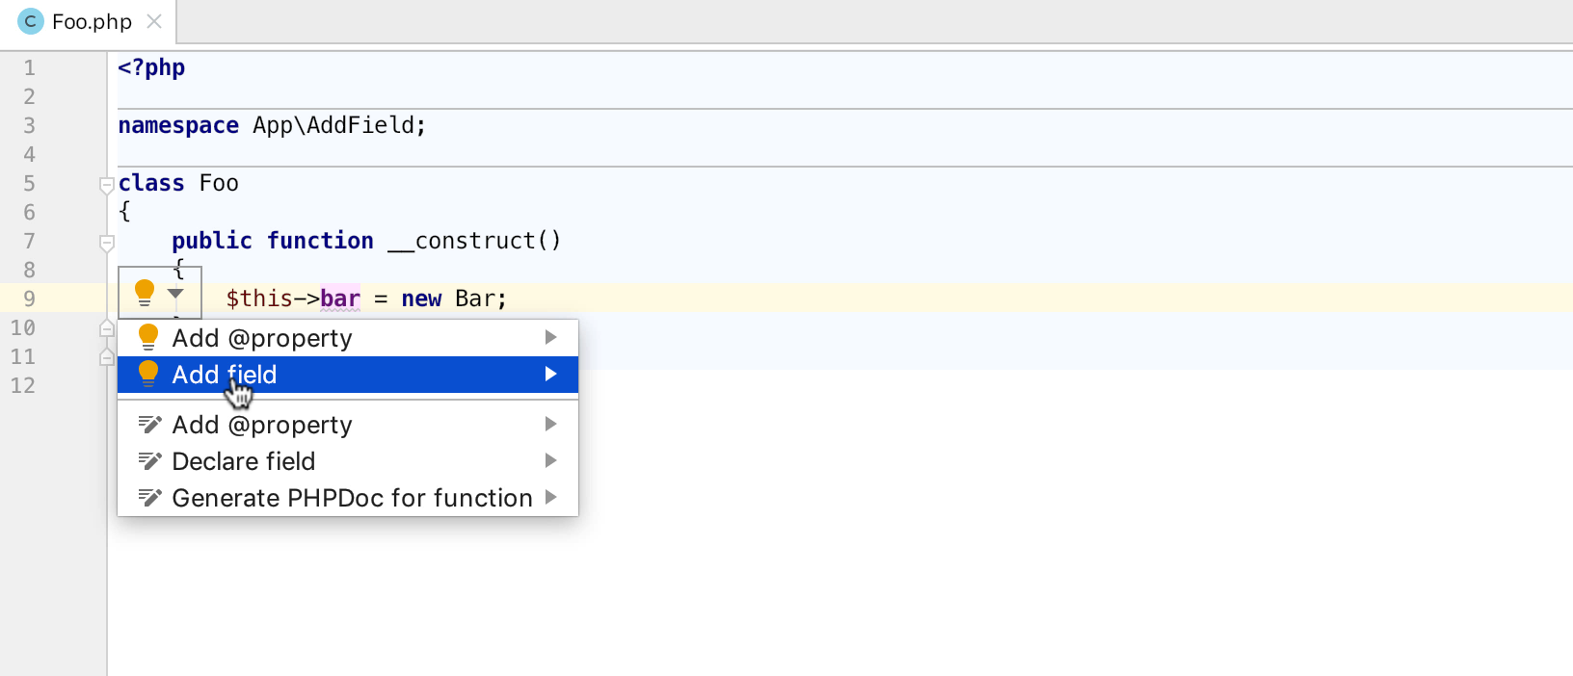1573x676 pixels.
Task: Click the bulb icon beside first Add @property
Action: coord(148,337)
